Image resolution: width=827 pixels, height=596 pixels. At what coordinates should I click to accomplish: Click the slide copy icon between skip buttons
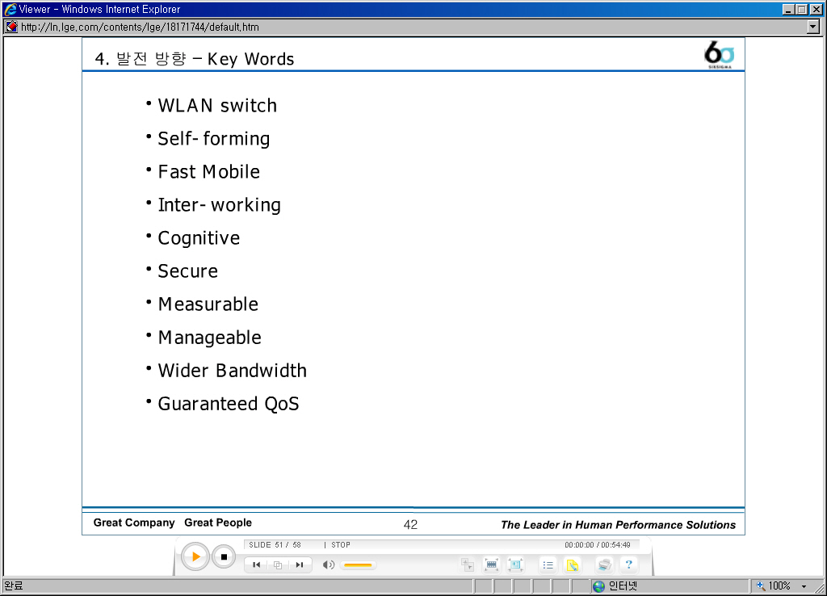click(278, 565)
